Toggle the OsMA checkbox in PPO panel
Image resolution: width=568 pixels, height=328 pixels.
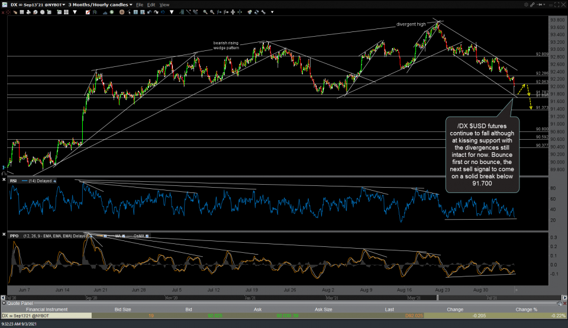(147, 236)
